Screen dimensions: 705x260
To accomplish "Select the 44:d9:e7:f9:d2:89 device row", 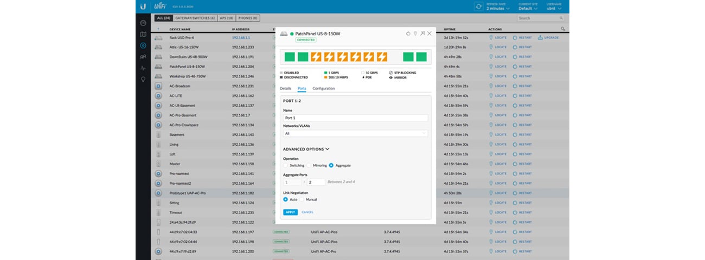I will pyautogui.click(x=361, y=251).
